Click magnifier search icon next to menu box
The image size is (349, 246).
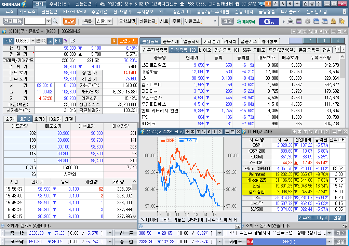[55, 22]
